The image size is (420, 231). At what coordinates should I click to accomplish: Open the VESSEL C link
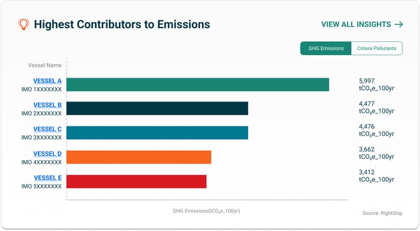pos(48,129)
